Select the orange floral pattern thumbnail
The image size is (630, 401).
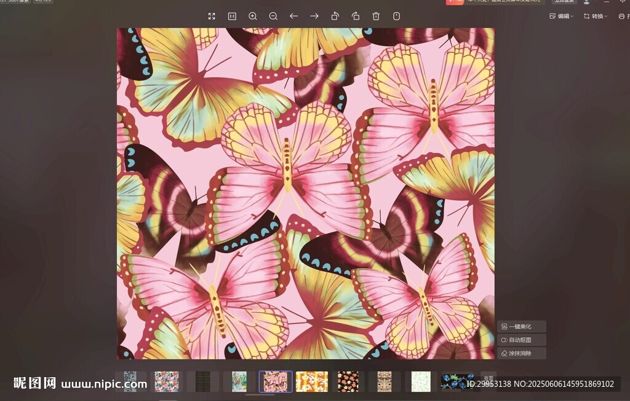coord(312,381)
